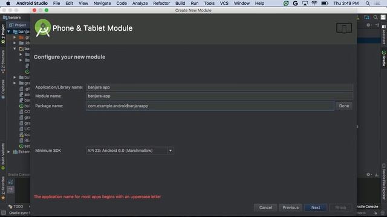Expand the build folder in project tree
Image resolution: width=387 pixels, height=217 pixels.
click(x=15, y=77)
